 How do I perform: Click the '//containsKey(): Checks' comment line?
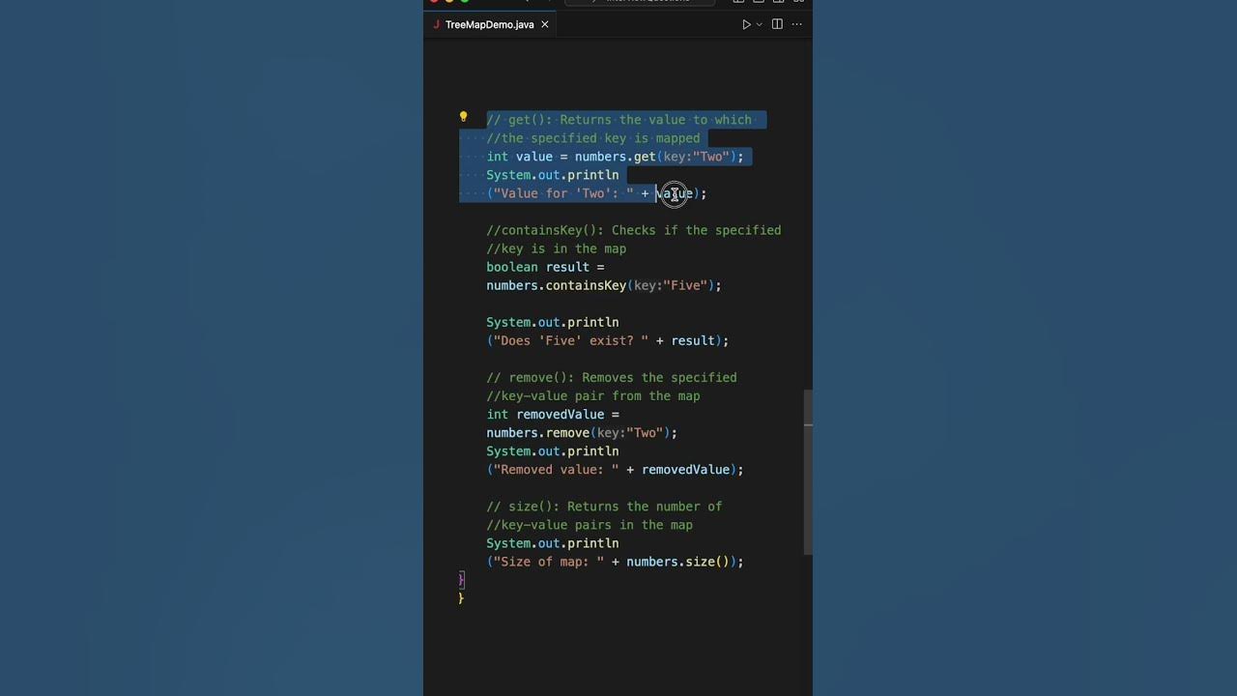(634, 230)
